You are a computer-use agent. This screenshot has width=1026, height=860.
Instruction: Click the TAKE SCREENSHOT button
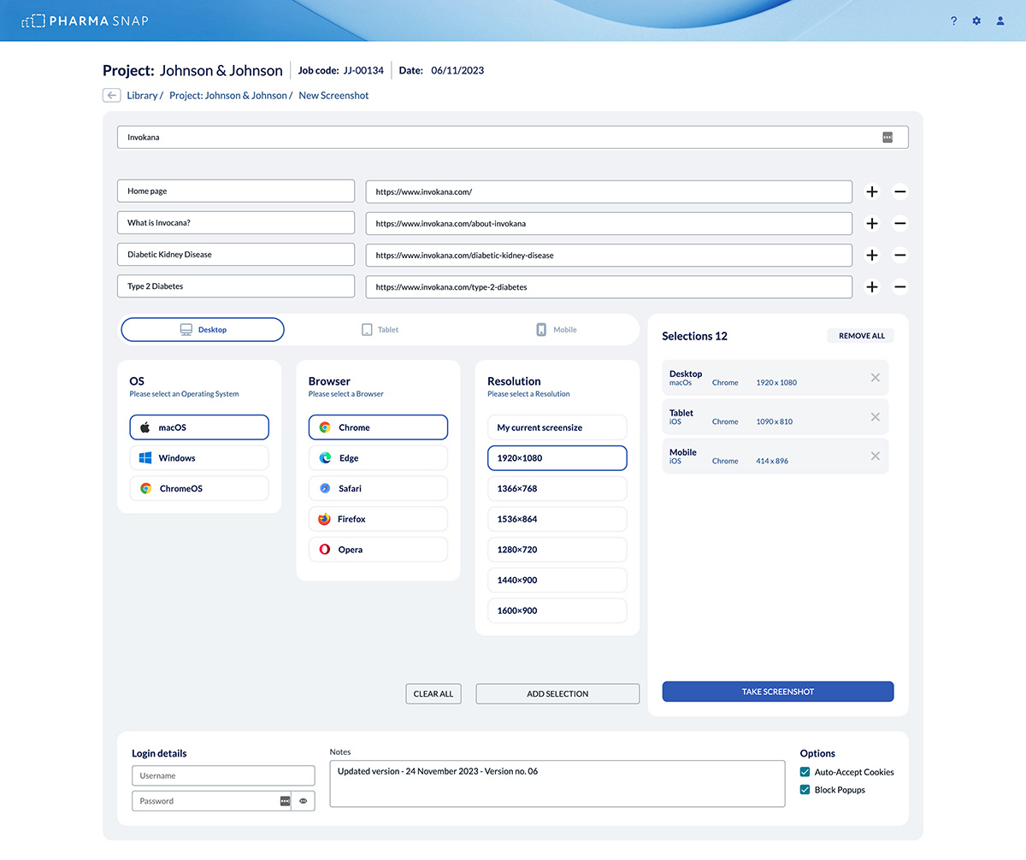pos(778,692)
